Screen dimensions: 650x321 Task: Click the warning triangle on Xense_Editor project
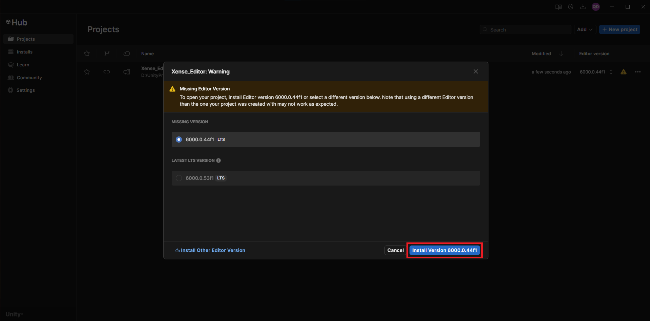pyautogui.click(x=624, y=72)
